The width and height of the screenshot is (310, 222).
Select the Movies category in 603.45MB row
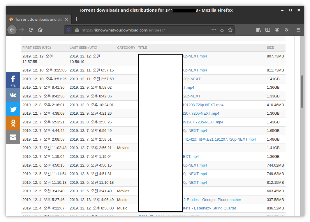[x=123, y=191]
